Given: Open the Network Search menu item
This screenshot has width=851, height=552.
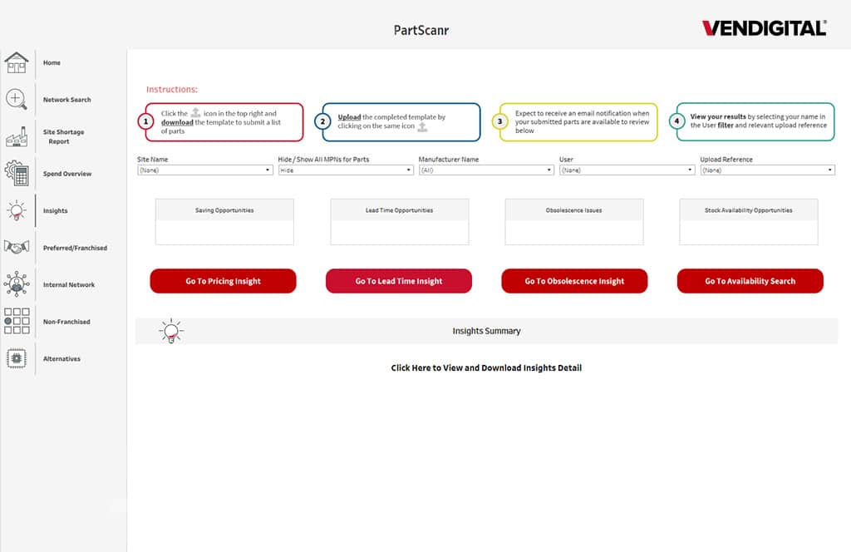Looking at the screenshot, I should pos(66,100).
